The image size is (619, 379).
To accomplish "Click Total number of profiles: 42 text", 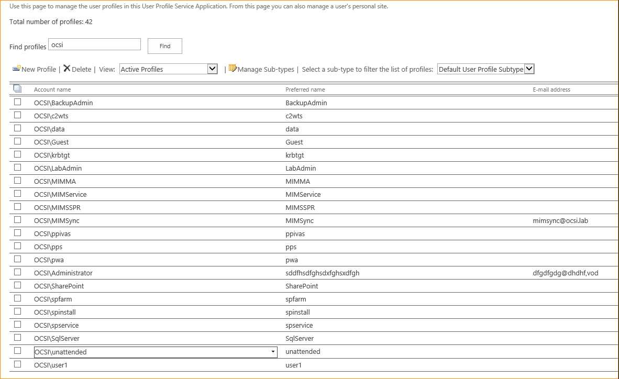I will coord(51,21).
